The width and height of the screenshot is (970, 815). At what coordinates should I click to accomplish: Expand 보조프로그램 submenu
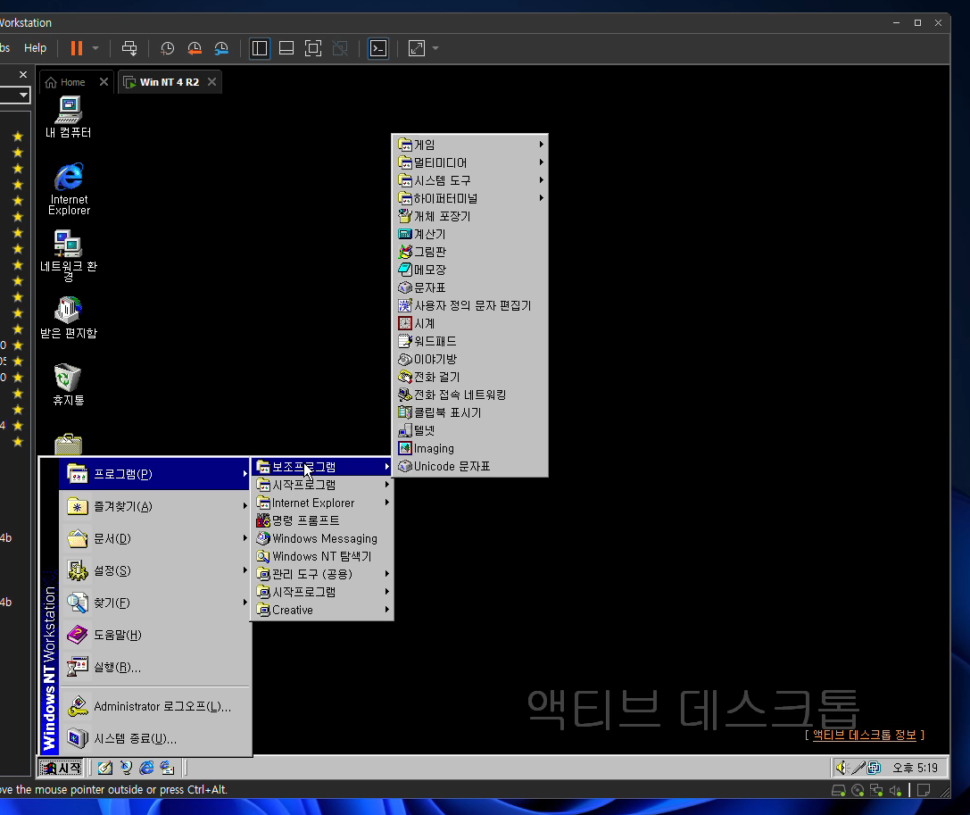tap(322, 467)
